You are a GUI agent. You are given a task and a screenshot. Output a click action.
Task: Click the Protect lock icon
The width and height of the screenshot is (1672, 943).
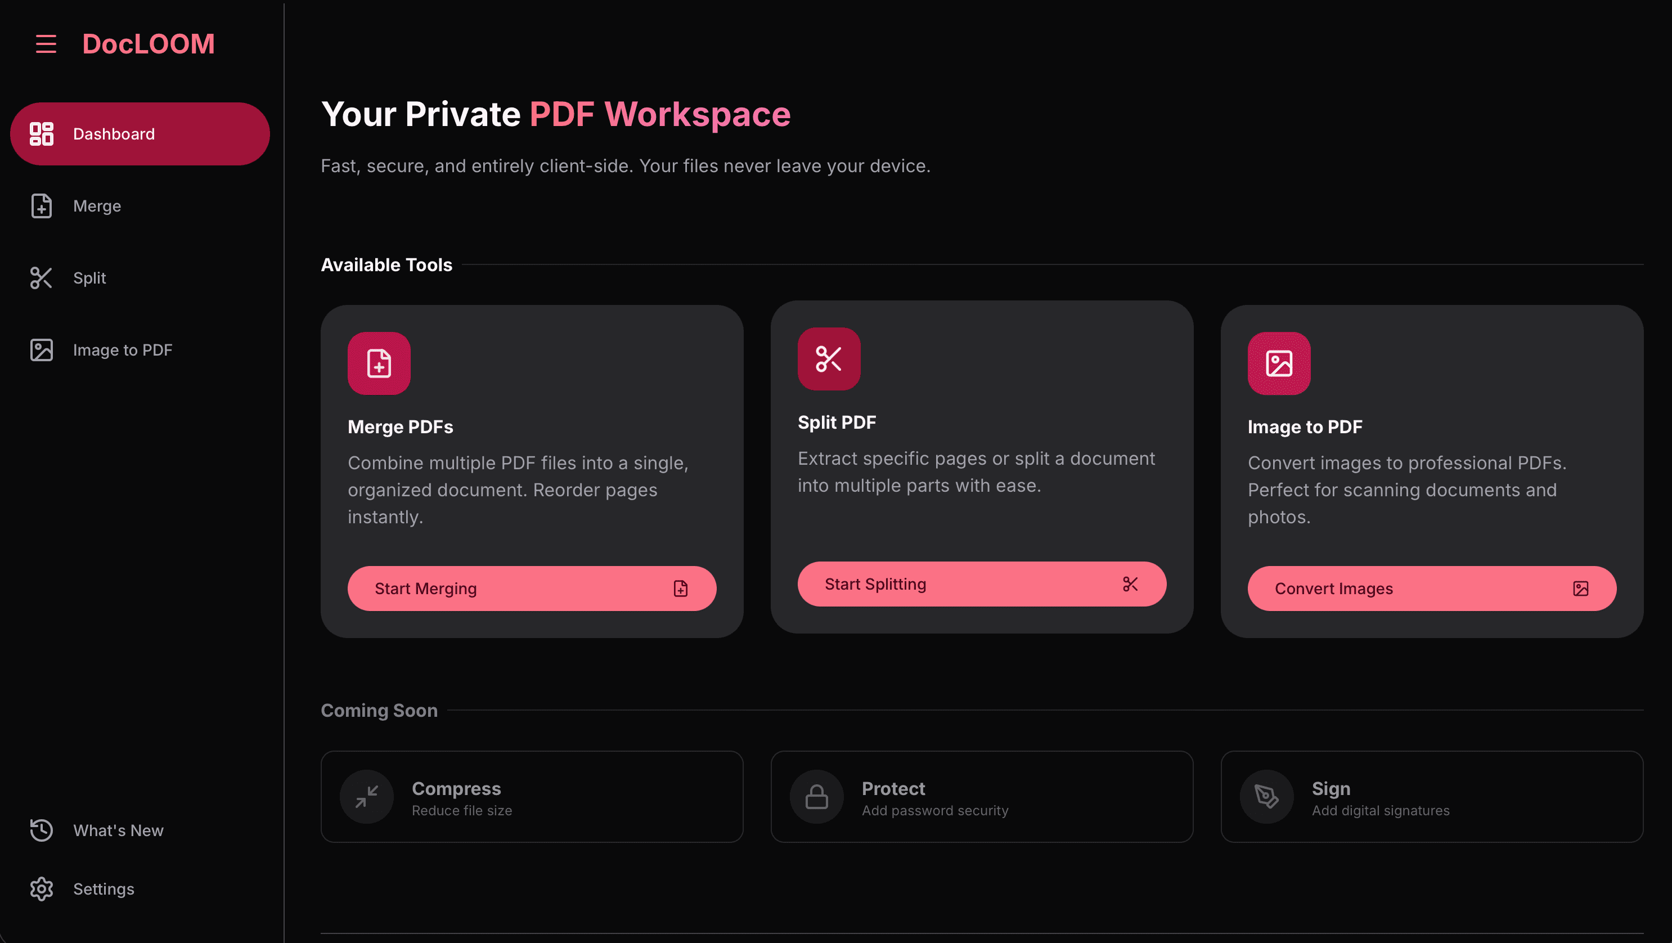pyautogui.click(x=816, y=796)
